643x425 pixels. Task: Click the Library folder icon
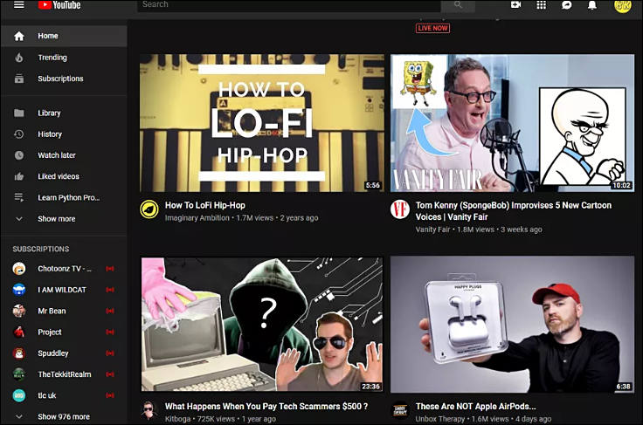coord(19,113)
